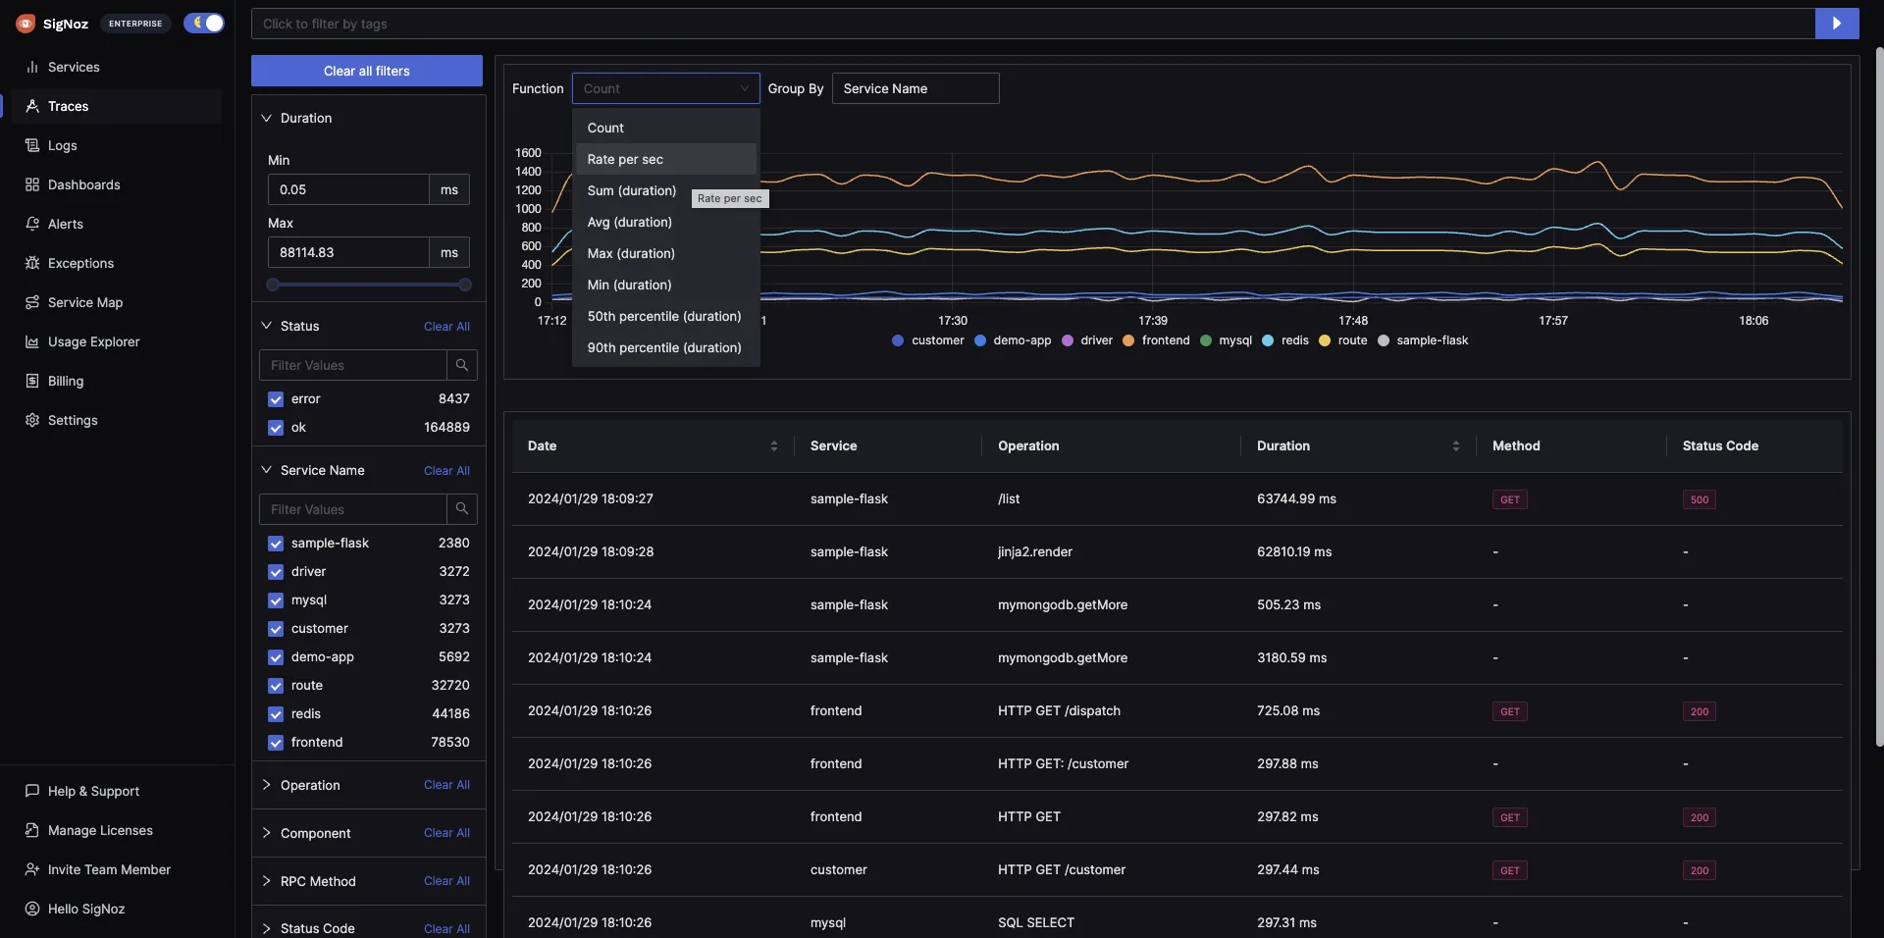Collapse the Service Name filter section

(x=266, y=470)
